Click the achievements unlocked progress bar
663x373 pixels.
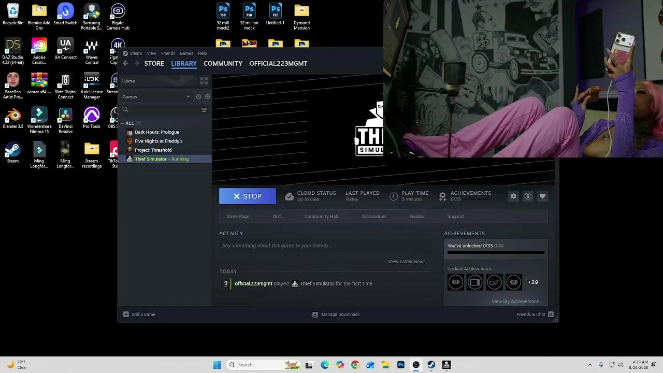coord(496,253)
